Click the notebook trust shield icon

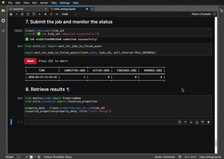(180, 157)
